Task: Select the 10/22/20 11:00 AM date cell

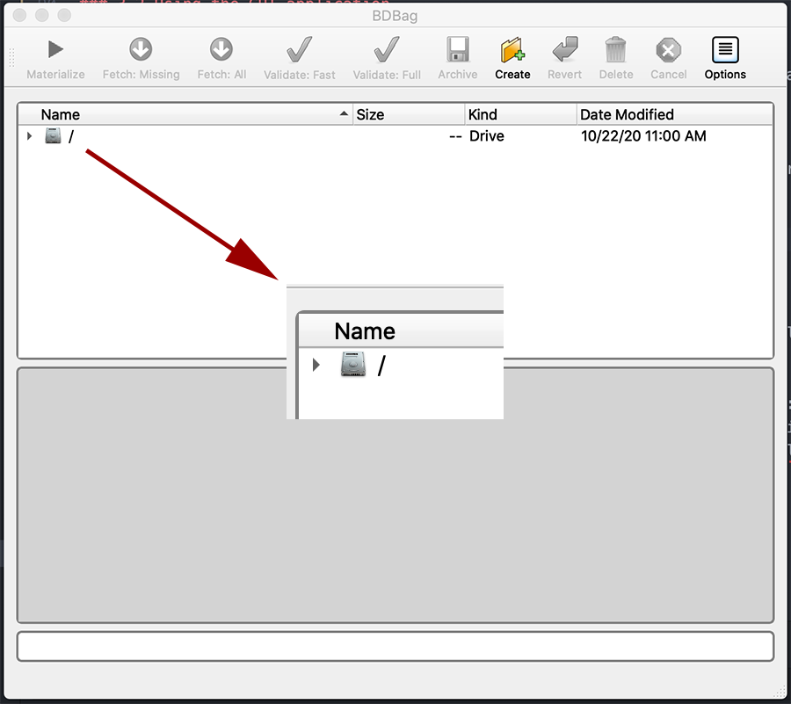Action: (643, 135)
